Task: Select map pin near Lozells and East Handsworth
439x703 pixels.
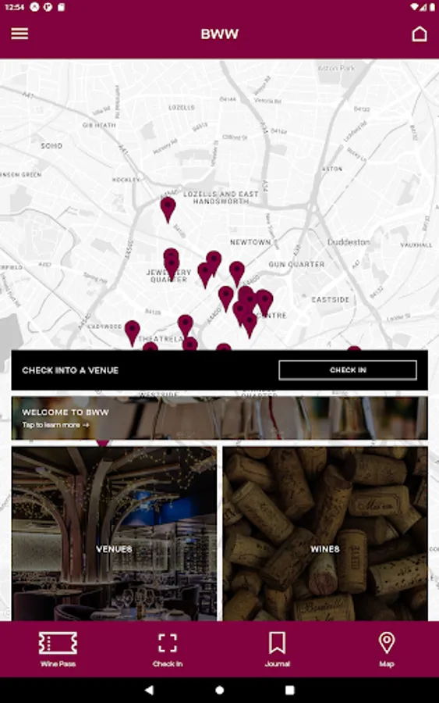Action: tap(168, 209)
